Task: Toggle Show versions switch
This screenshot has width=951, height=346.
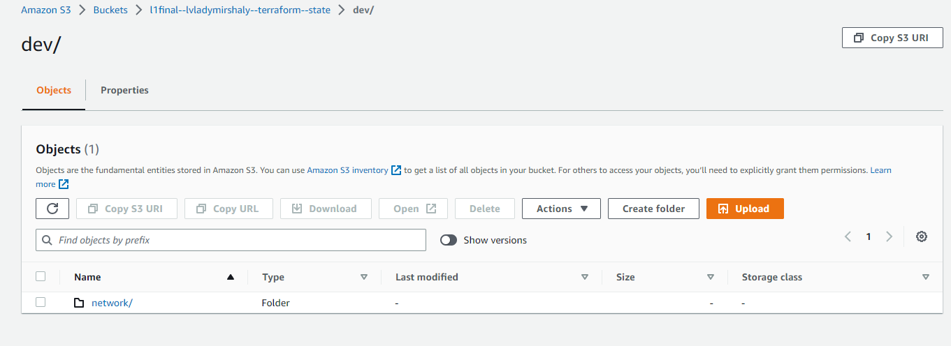Action: pos(449,240)
